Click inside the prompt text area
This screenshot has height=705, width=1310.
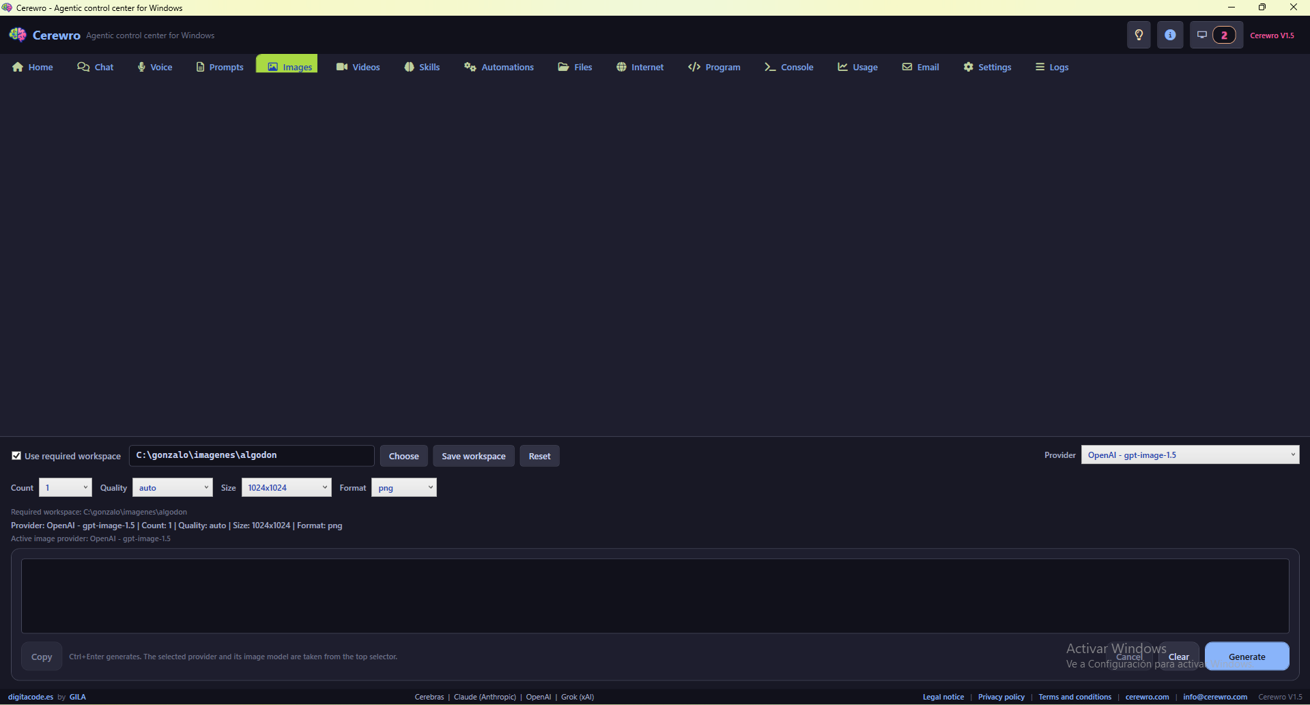tap(653, 595)
